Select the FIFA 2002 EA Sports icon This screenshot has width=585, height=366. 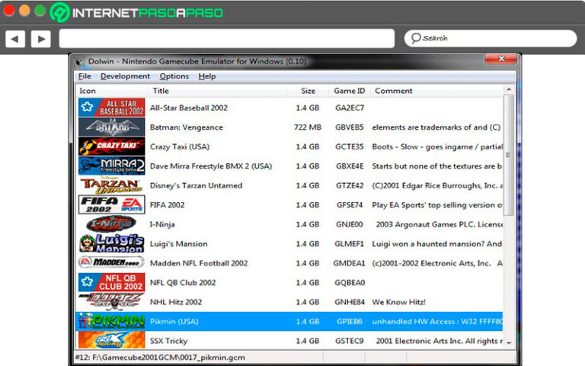111,205
